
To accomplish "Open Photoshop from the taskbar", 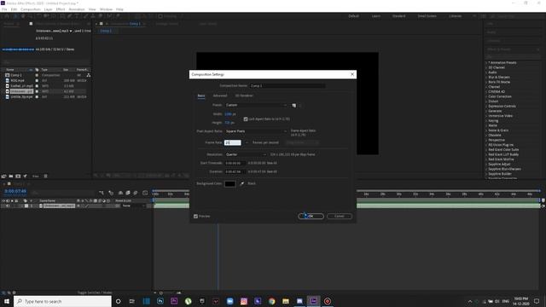I will pyautogui.click(x=160, y=301).
